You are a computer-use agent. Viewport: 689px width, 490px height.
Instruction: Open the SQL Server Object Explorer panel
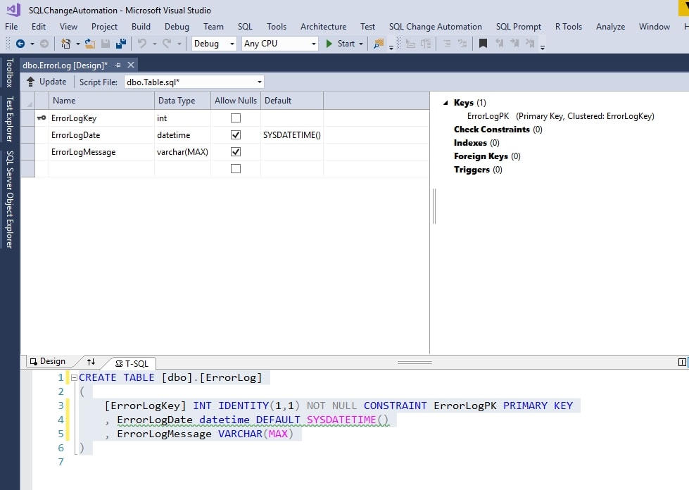(x=10, y=199)
